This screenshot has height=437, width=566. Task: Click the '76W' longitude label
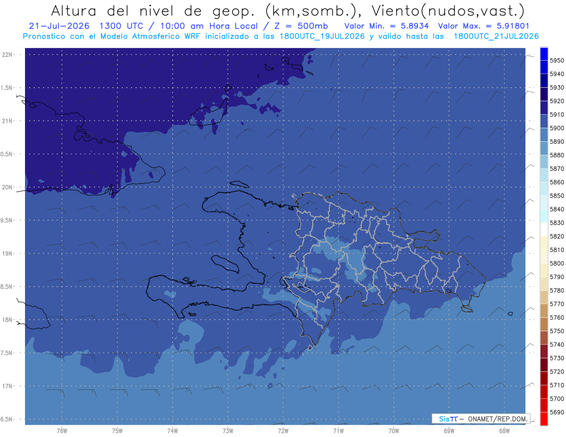[x=62, y=431]
